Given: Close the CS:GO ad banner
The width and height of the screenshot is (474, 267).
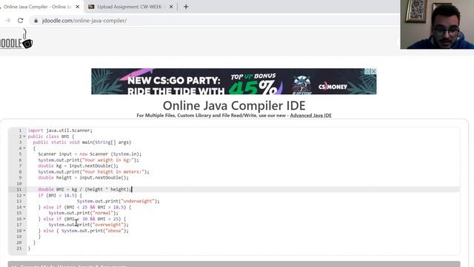Looking at the screenshot, I should [373, 71].
